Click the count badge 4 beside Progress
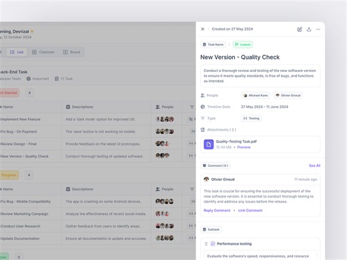Viewport: 347px width, 260px height. pos(29,175)
